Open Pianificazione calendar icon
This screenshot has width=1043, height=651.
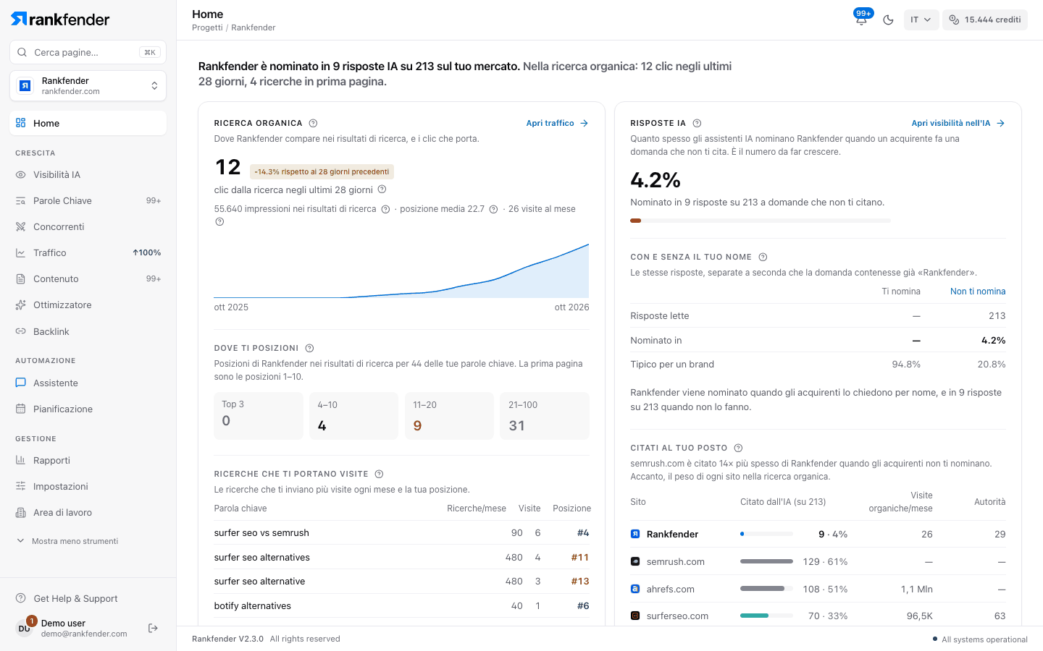[x=21, y=409]
